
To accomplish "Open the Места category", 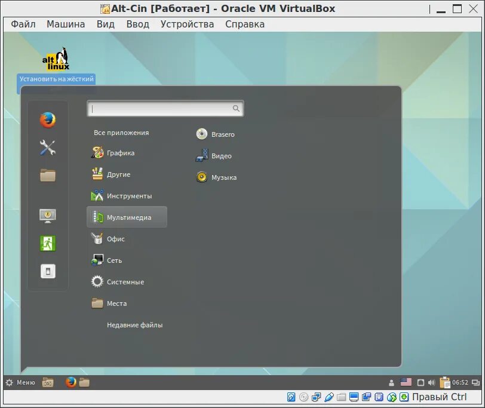I will 127,303.
